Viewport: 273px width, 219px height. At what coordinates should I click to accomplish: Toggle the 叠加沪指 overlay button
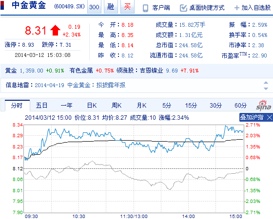[x=252, y=117]
